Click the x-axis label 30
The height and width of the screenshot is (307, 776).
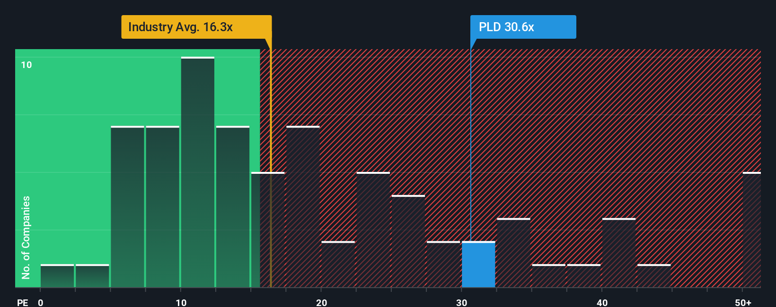462,302
